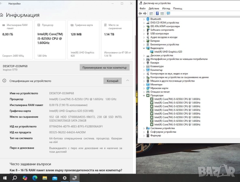Launch Microsoft Edge from the taskbar
Viewport: 240px width, 182px height.
pyautogui.click(x=35, y=178)
